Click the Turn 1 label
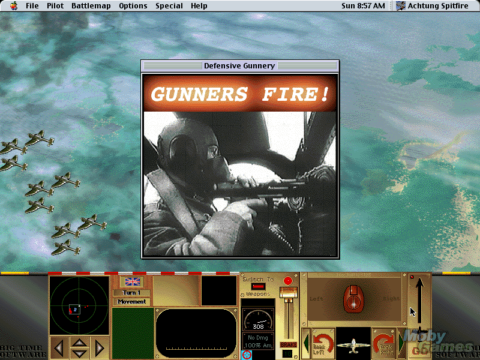This screenshot has width=480, height=360. [131, 293]
